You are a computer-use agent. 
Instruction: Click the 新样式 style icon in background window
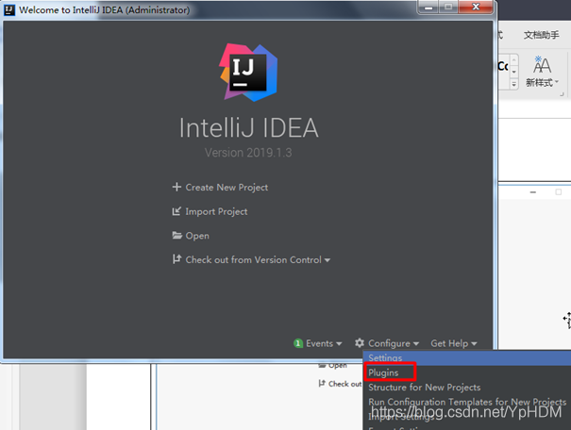tap(542, 65)
